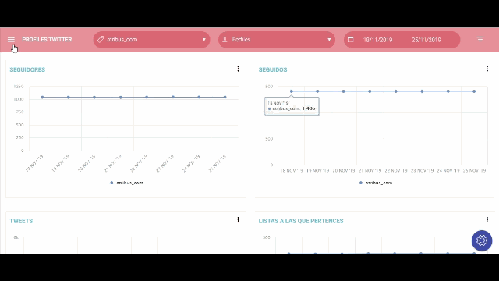The image size is (499, 281).
Task: Select last data point in Seguidores chart
Action: [225, 97]
